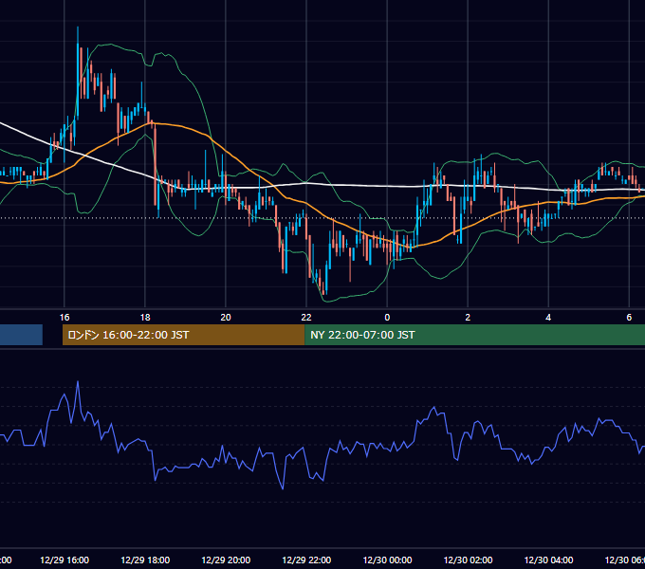The width and height of the screenshot is (645, 569).
Task: Click the "12/29 18:00" time axis label
Action: pos(145,560)
